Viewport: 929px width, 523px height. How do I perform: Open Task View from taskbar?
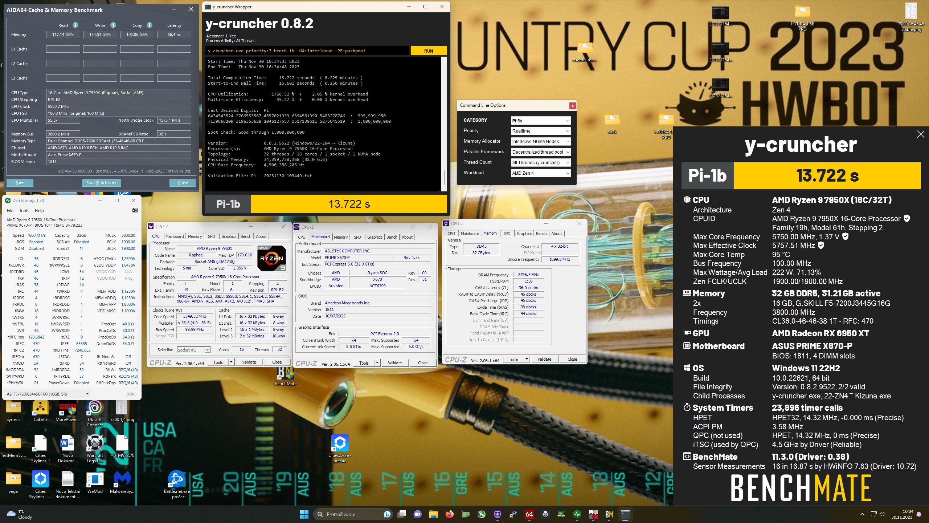click(402, 514)
